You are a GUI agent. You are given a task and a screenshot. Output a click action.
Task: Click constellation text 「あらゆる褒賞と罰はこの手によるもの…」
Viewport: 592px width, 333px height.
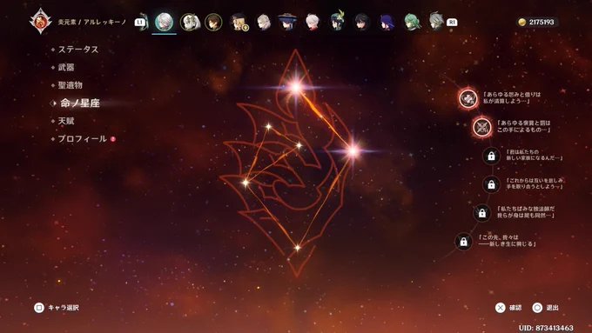click(x=524, y=126)
